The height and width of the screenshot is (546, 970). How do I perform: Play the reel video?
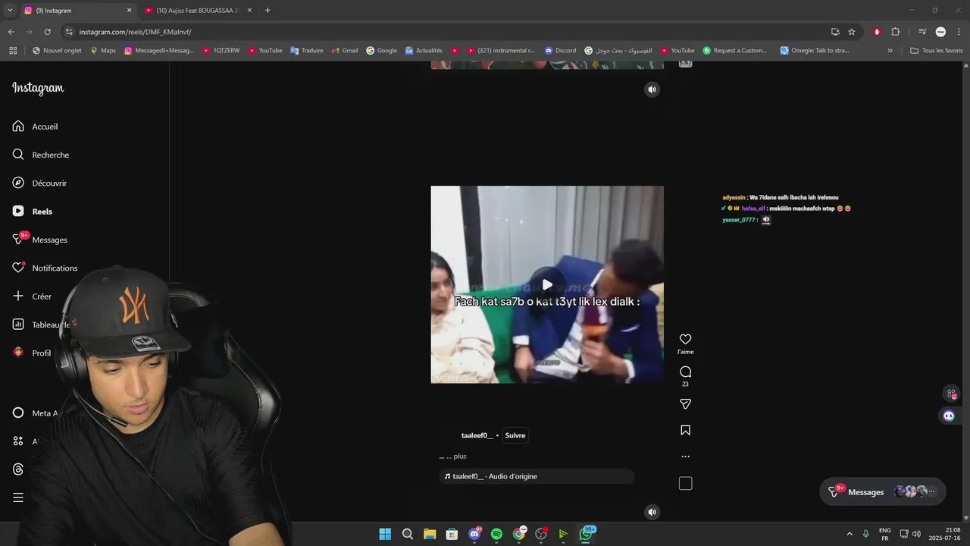pyautogui.click(x=547, y=284)
